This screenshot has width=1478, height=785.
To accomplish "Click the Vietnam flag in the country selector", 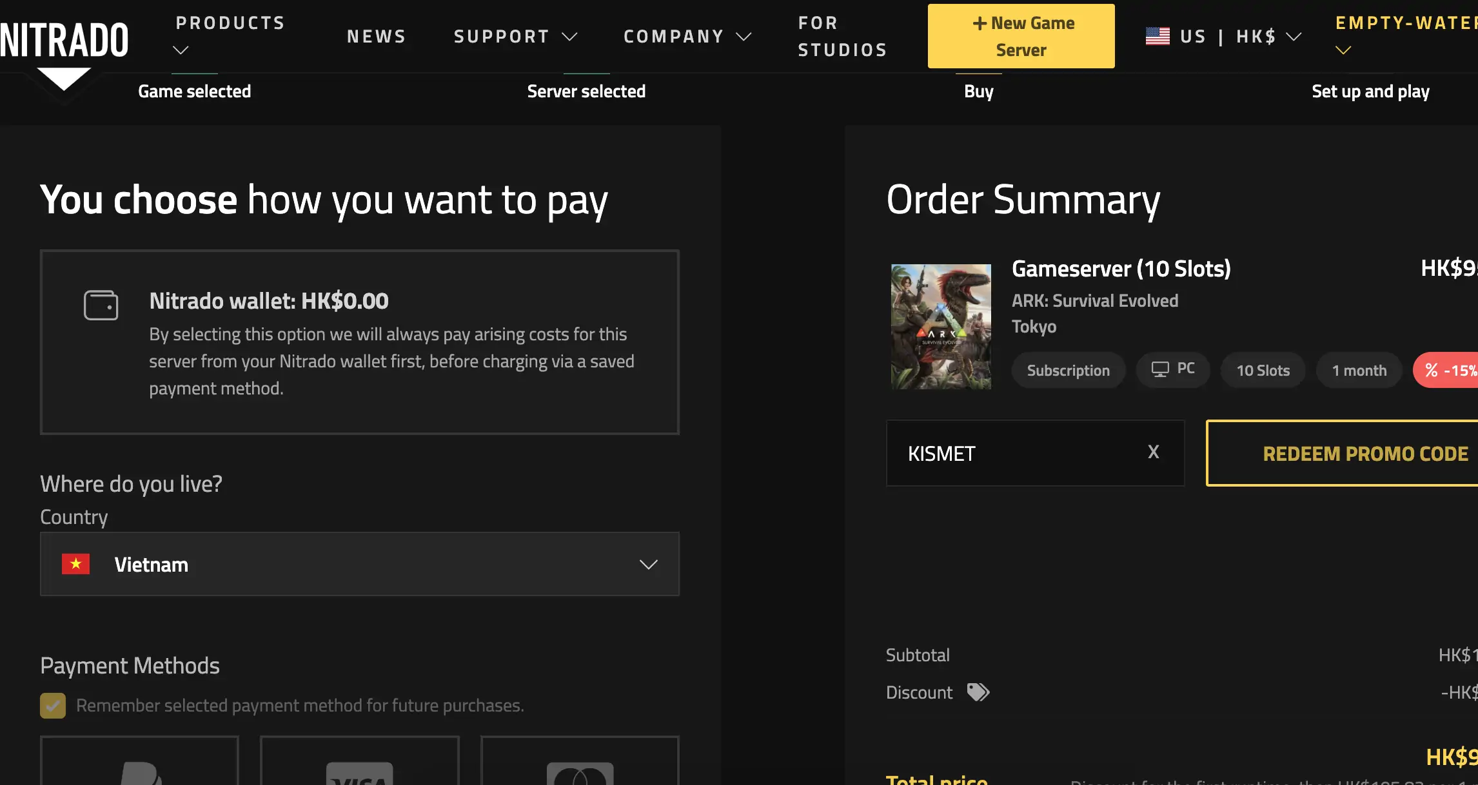I will (77, 564).
